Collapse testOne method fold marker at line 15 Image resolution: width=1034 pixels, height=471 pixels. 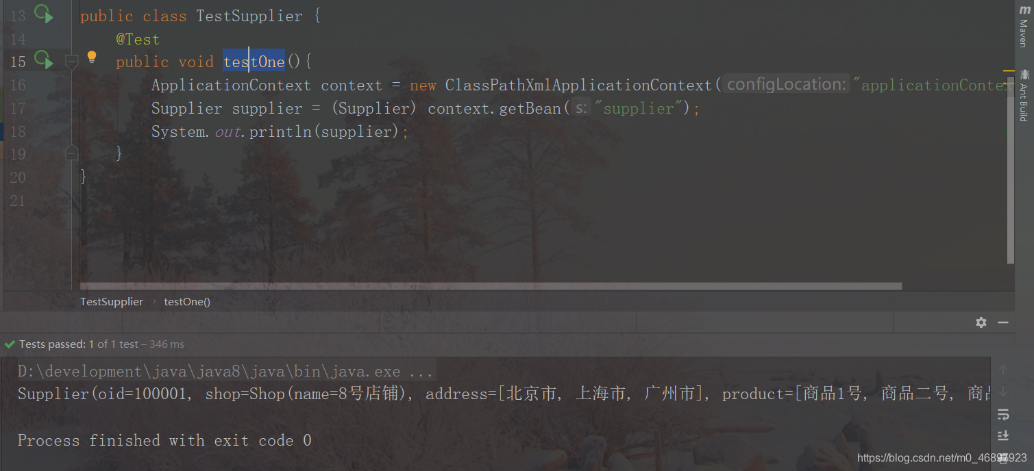(x=71, y=62)
